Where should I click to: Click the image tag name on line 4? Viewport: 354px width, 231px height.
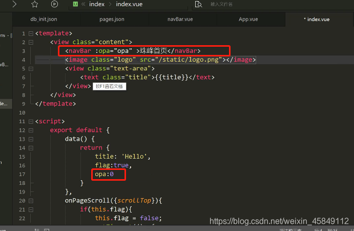pyautogui.click(x=78, y=60)
